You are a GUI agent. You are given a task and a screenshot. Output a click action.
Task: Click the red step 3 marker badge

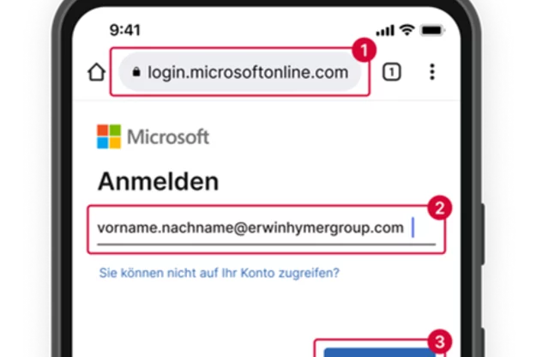[x=440, y=342]
